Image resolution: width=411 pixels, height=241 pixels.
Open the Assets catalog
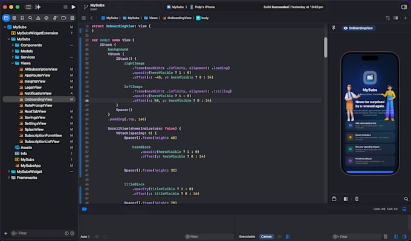tap(26, 147)
